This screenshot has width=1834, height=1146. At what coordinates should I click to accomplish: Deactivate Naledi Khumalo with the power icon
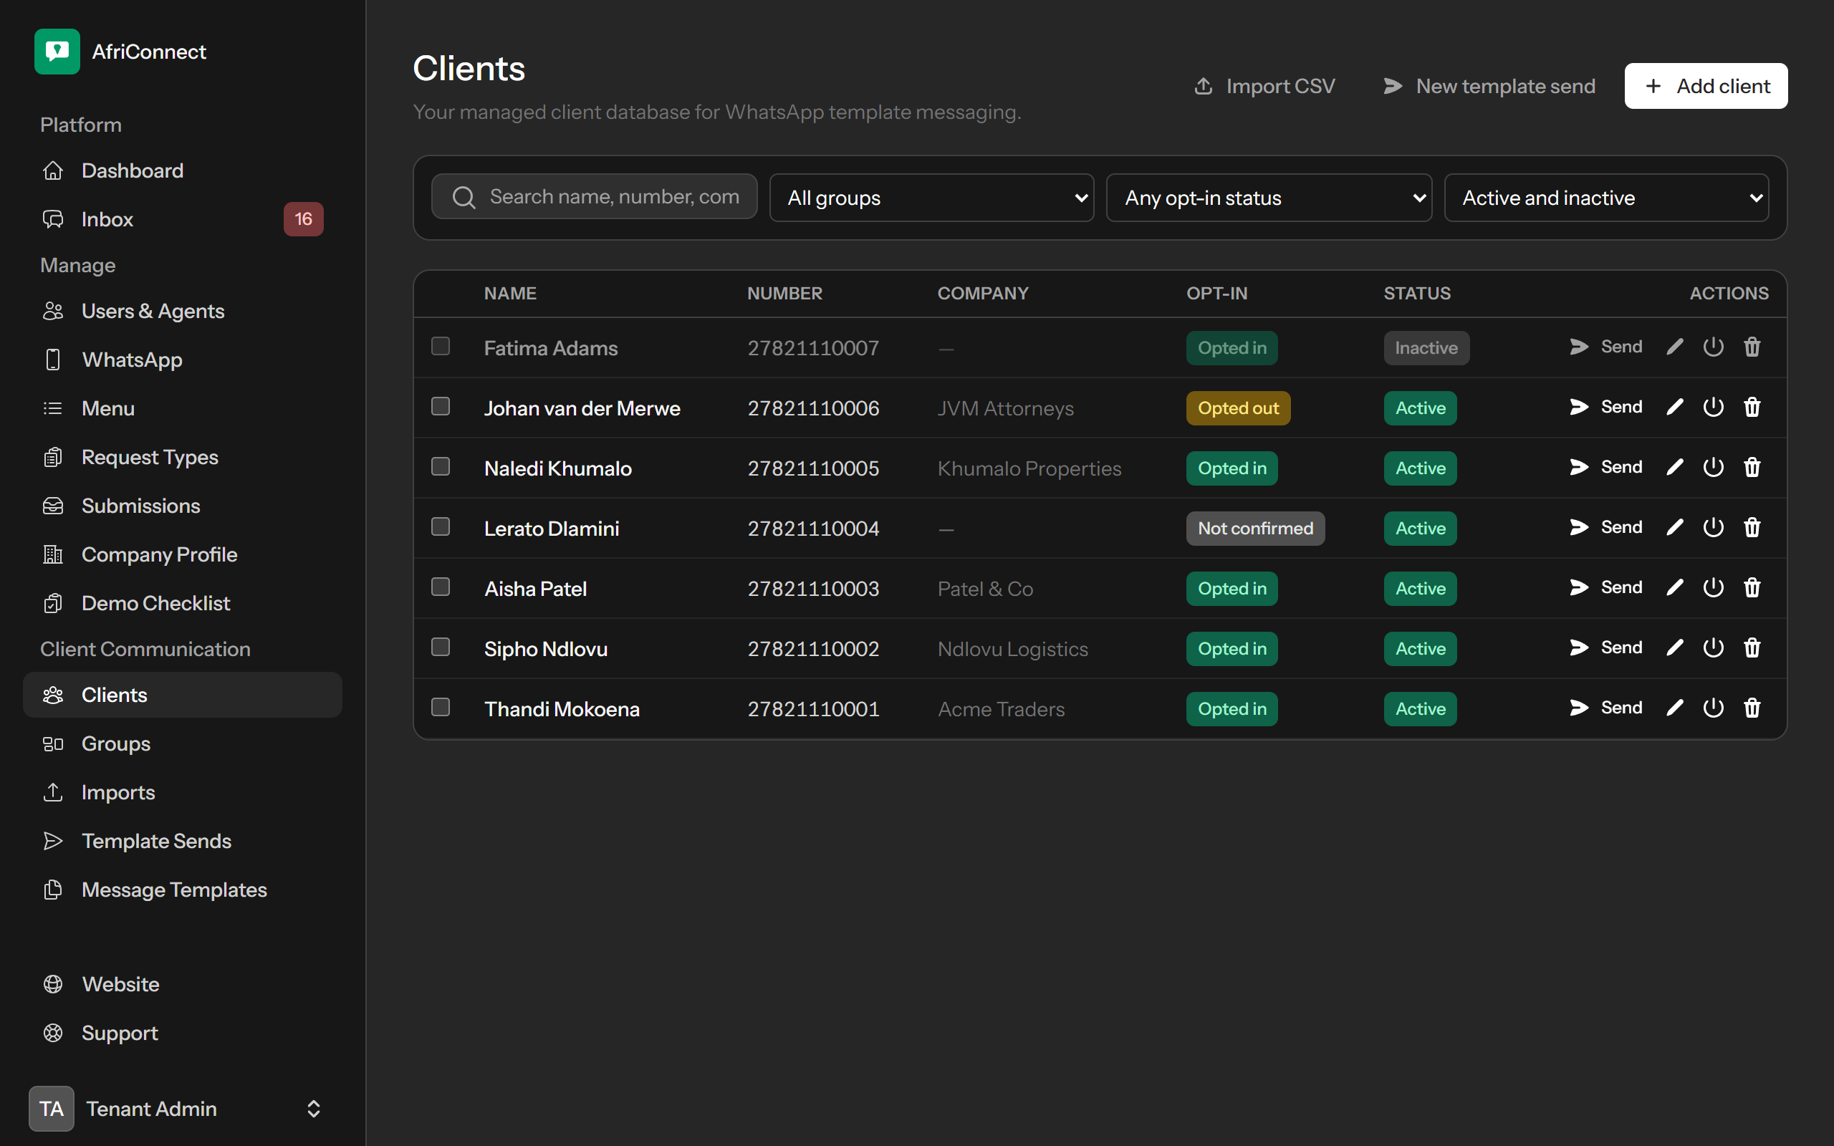pos(1714,467)
